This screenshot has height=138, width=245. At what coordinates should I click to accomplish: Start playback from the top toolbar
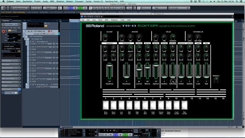tap(80, 8)
